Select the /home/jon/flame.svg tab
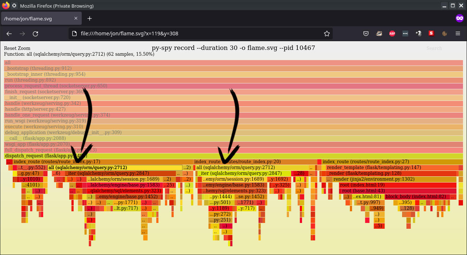The image size is (467, 255). point(33,19)
